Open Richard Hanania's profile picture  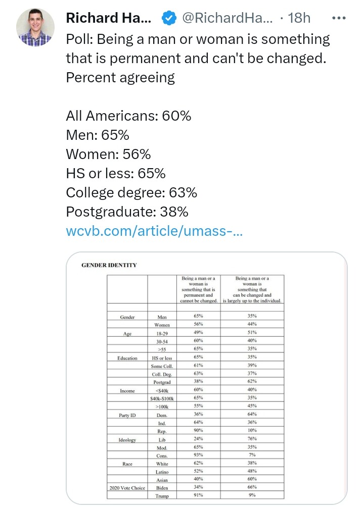coord(35,29)
